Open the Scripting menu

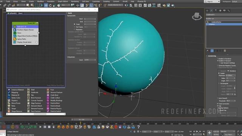(x=106, y=2)
